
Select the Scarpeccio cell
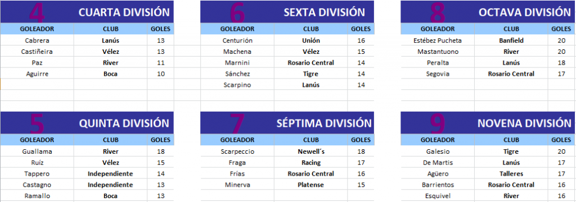237,151
